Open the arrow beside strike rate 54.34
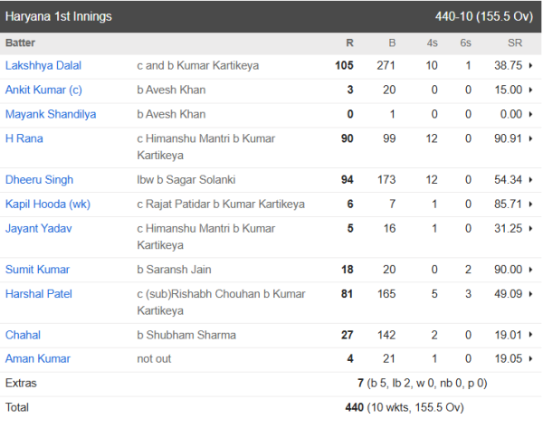 [x=529, y=181]
